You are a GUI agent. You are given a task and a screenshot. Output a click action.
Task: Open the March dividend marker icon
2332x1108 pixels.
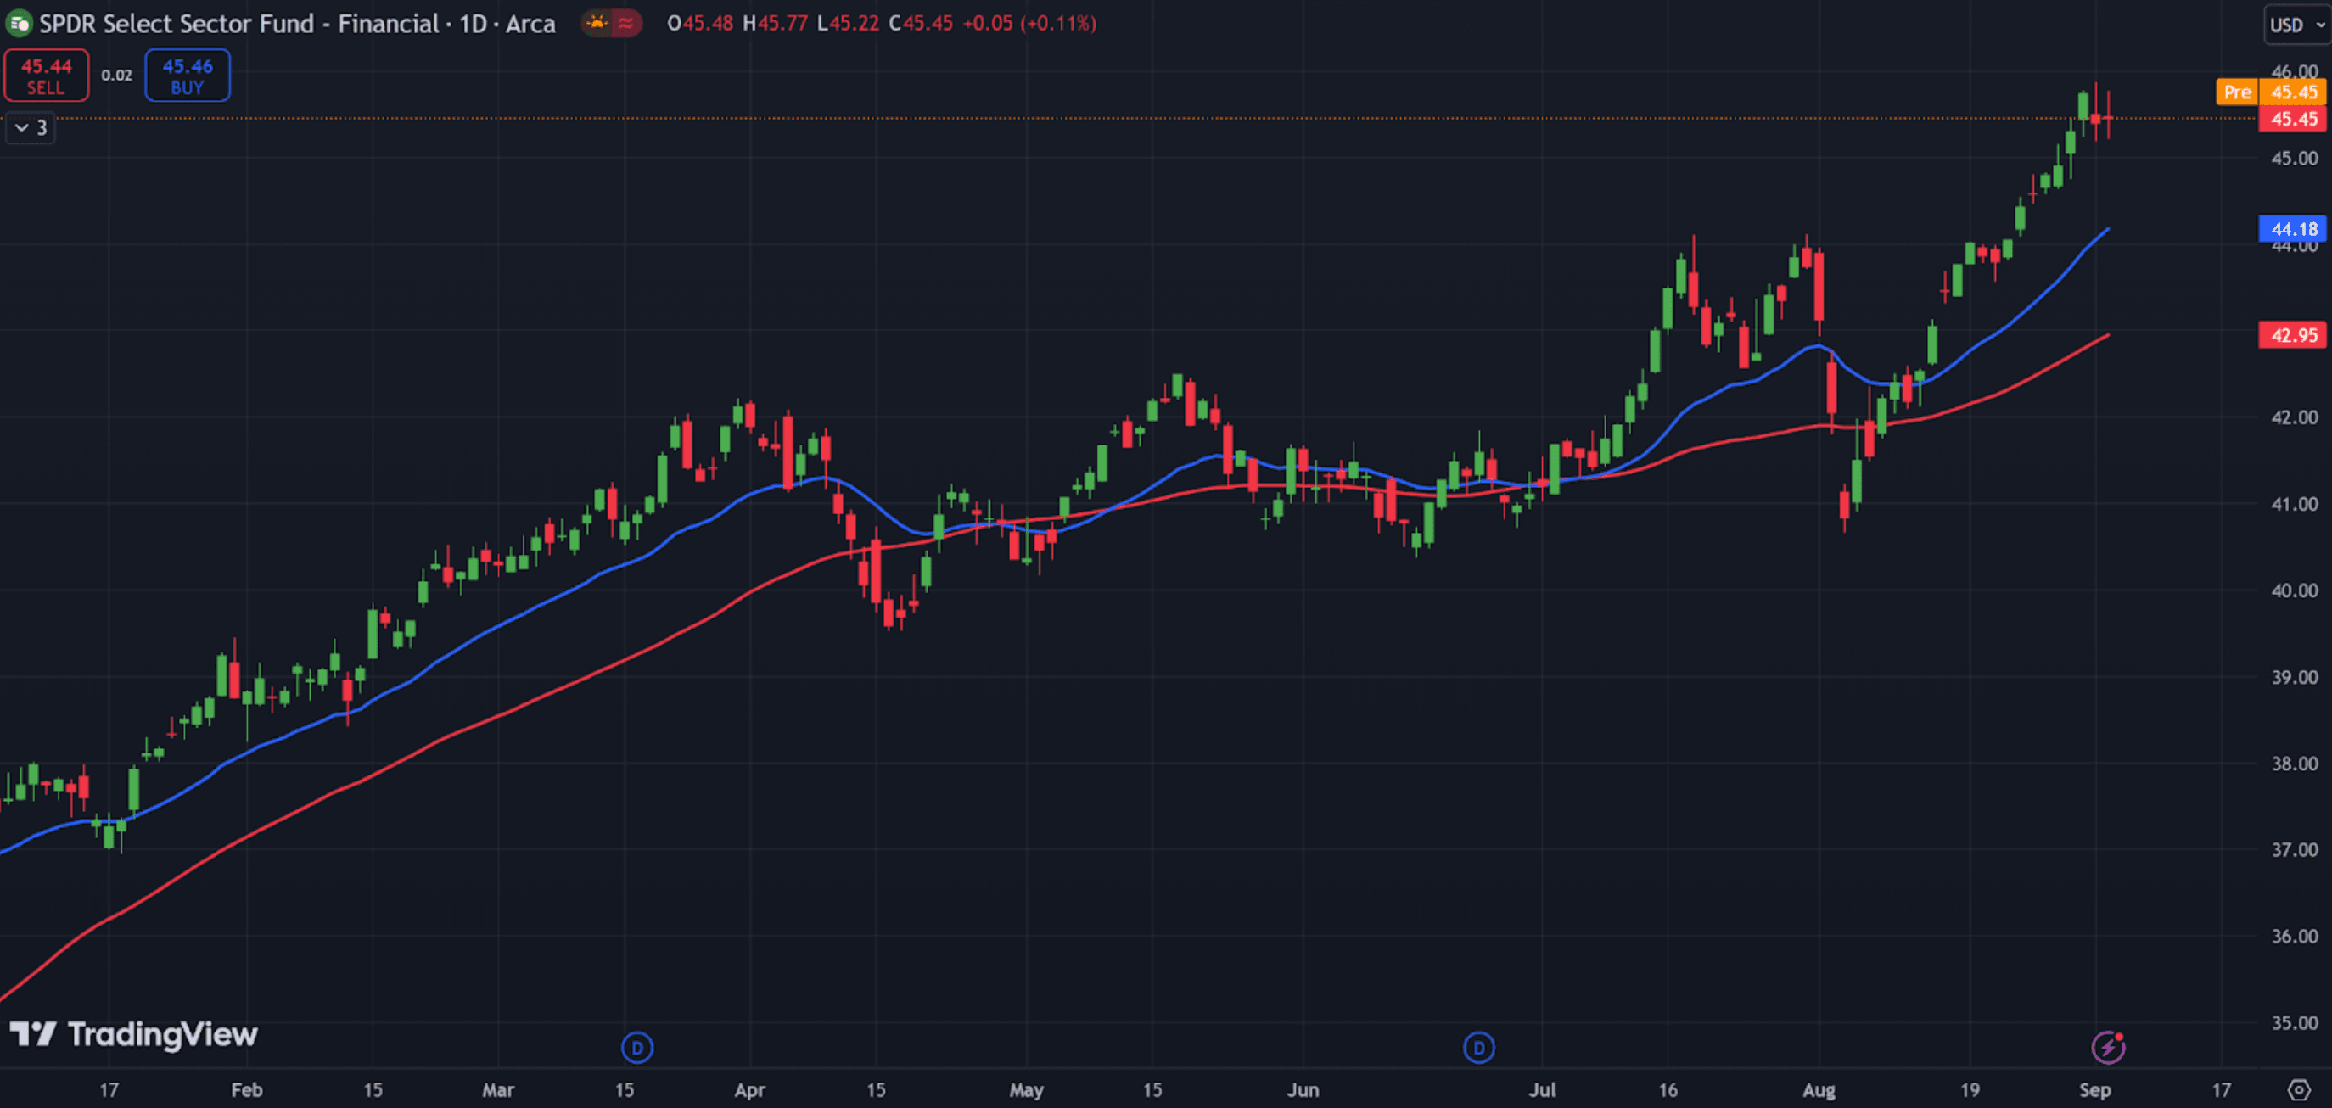coord(637,1049)
